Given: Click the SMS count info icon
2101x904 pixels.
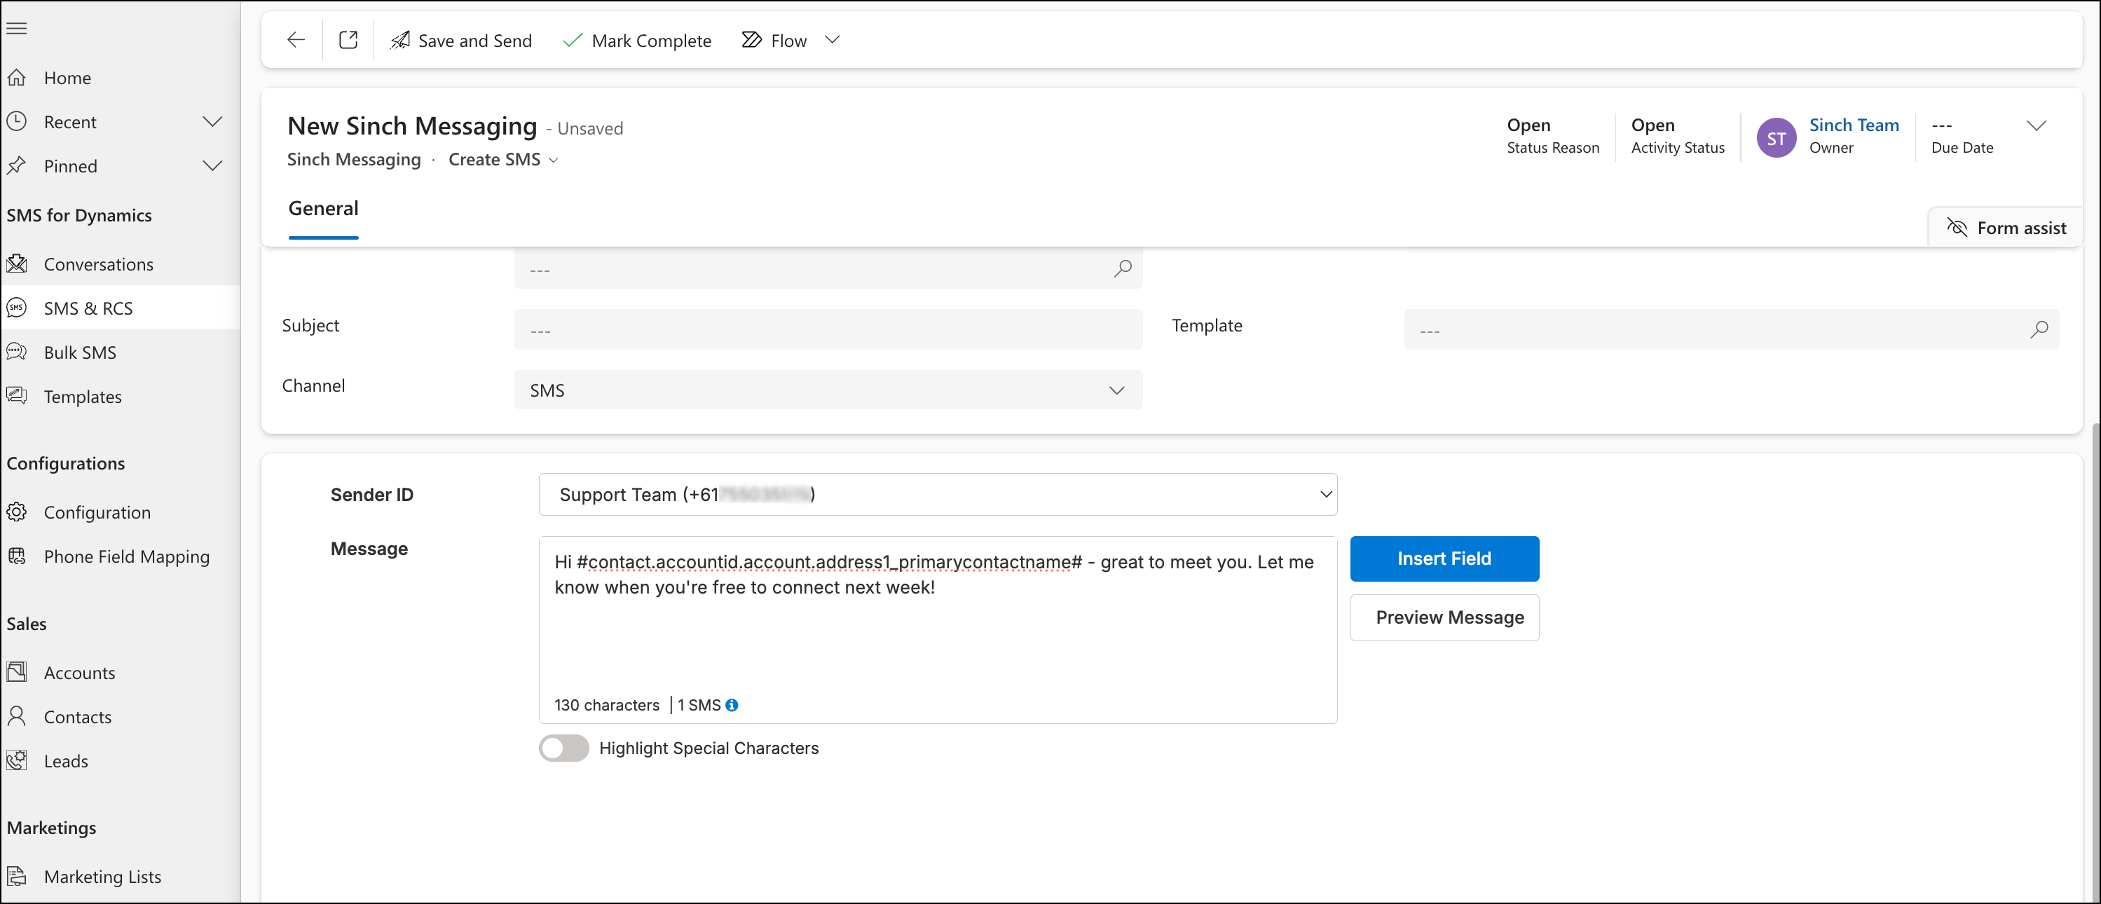Looking at the screenshot, I should (x=732, y=705).
